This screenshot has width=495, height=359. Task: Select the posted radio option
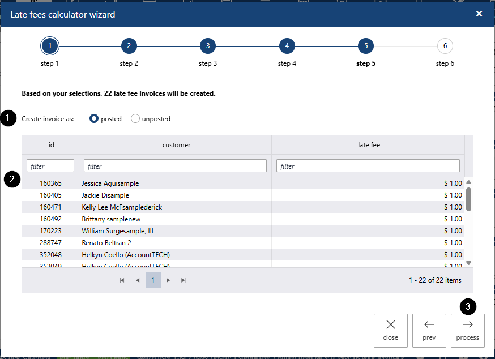[95, 119]
